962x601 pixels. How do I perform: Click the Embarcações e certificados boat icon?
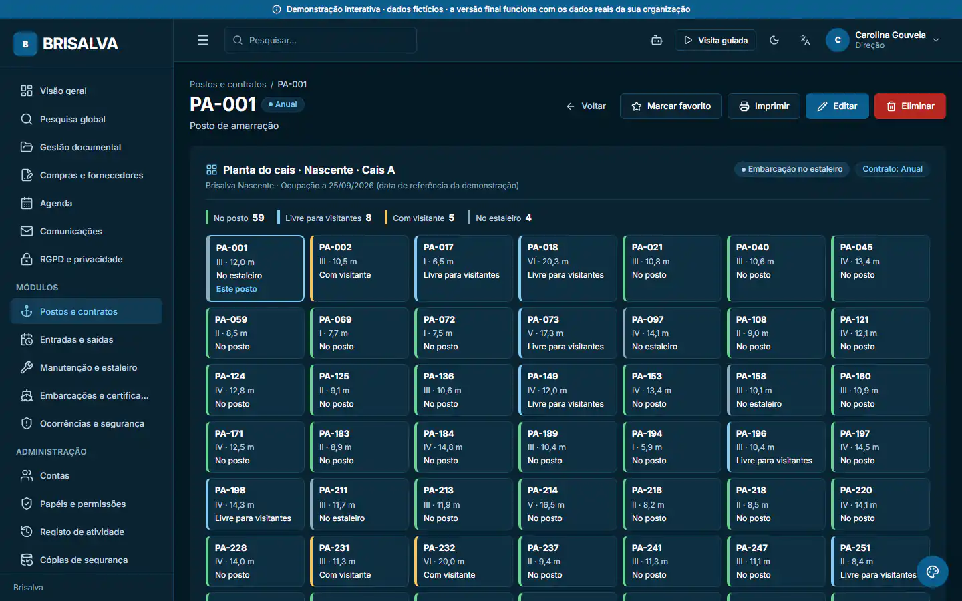point(27,395)
